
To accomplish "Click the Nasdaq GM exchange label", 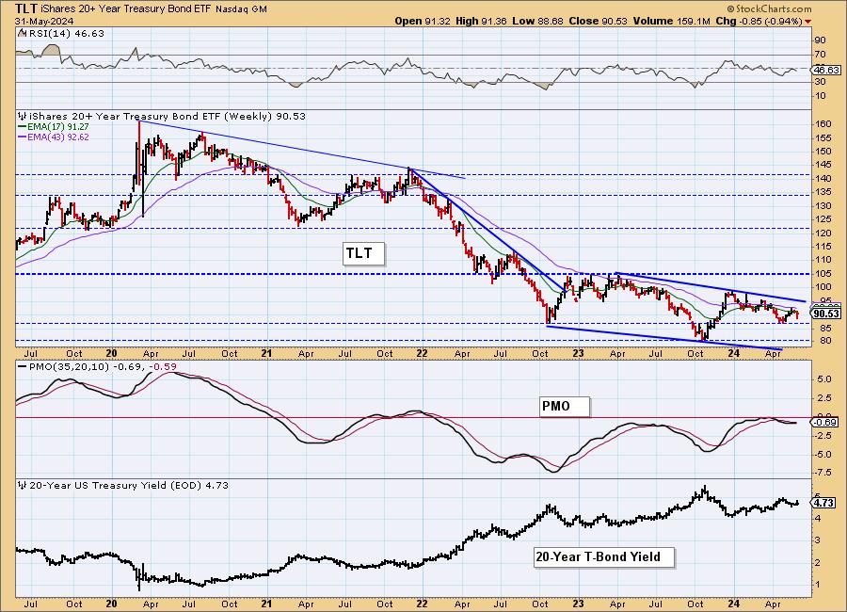I will tap(241, 9).
